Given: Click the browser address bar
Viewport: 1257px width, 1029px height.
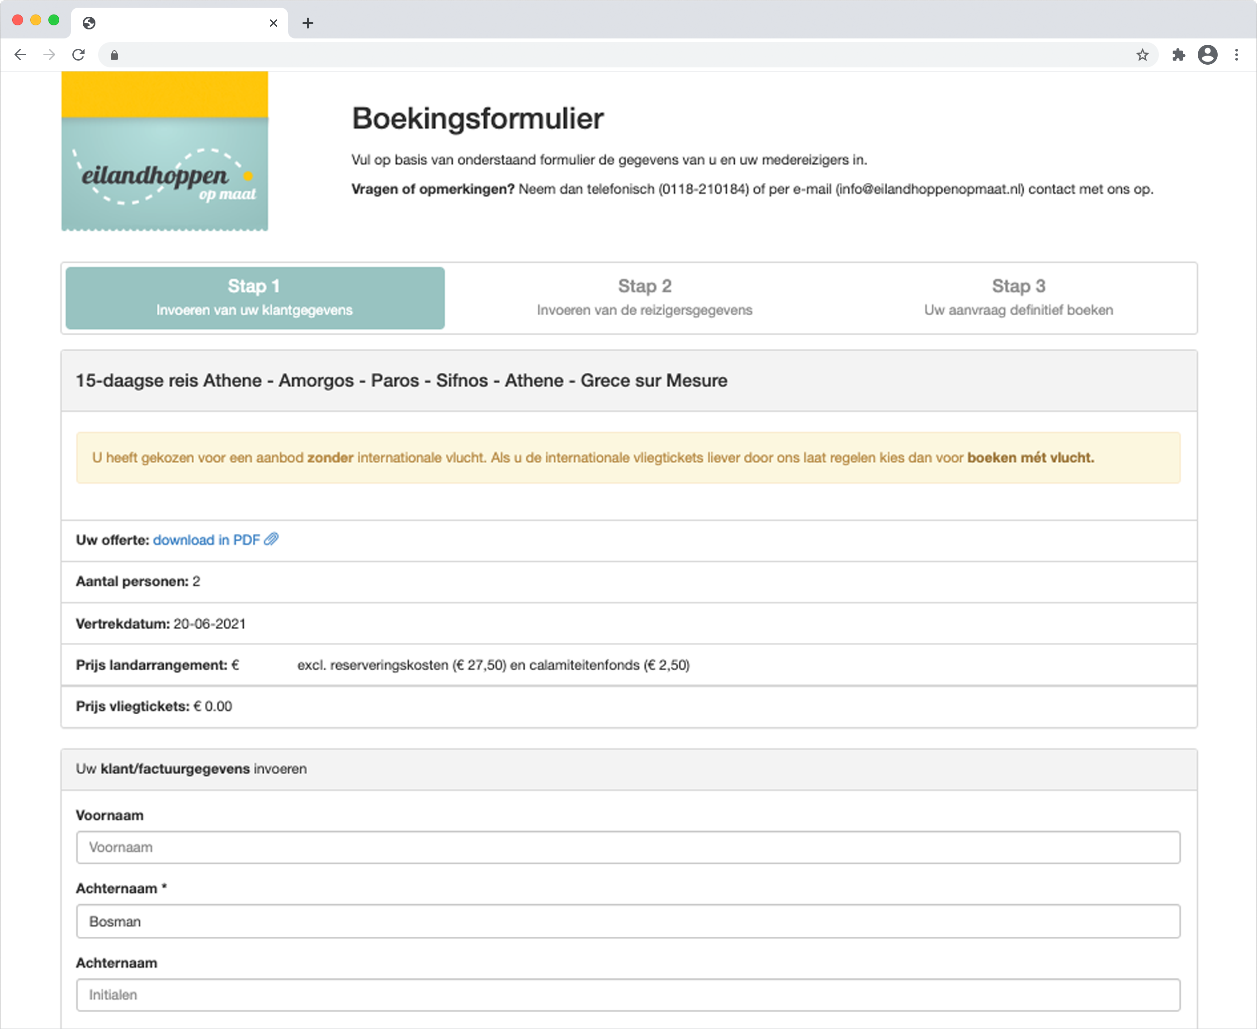Looking at the screenshot, I should (x=622, y=55).
